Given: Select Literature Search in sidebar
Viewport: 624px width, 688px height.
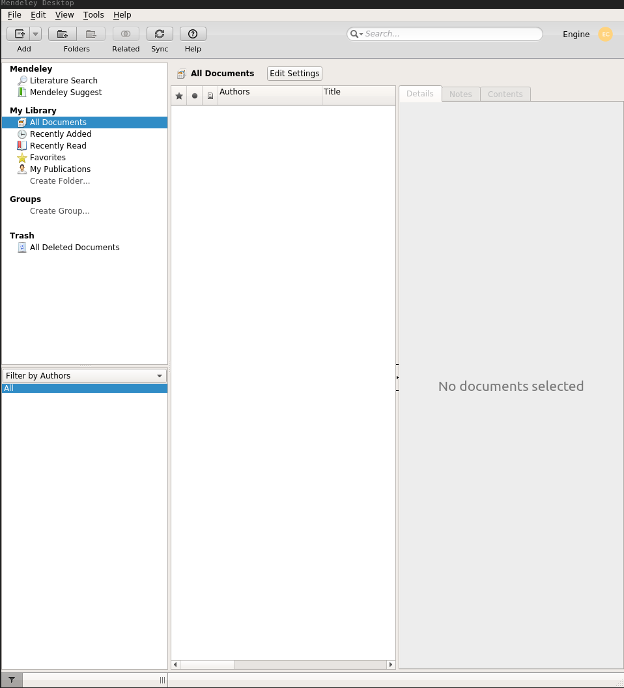Looking at the screenshot, I should click(64, 80).
